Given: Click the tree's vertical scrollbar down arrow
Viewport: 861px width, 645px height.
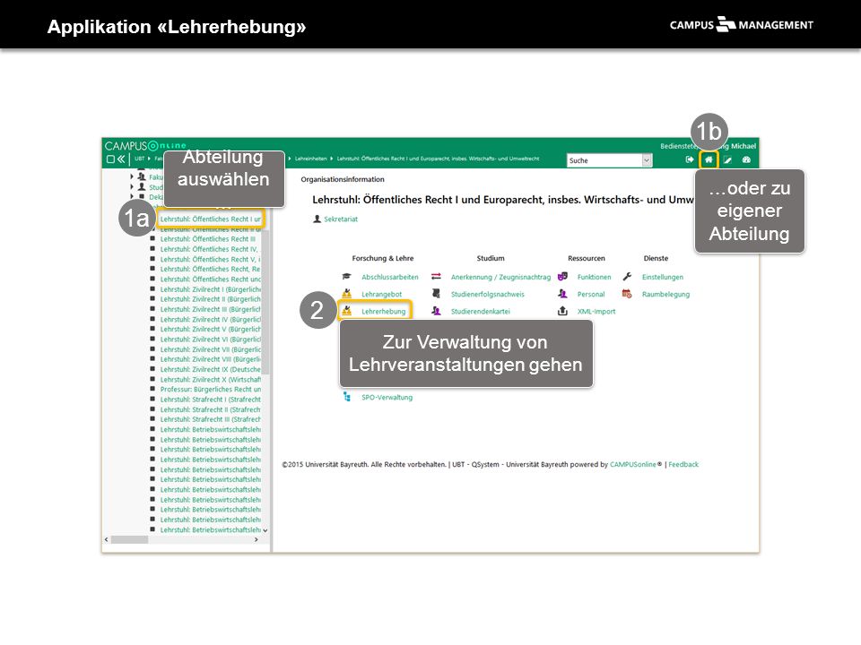Looking at the screenshot, I should (x=265, y=530).
